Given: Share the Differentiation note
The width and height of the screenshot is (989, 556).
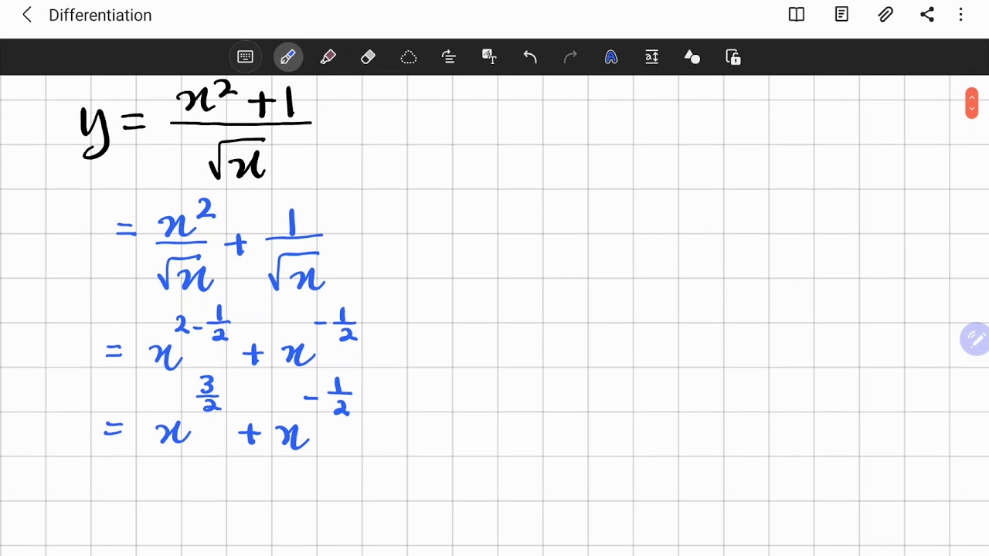Looking at the screenshot, I should [x=927, y=15].
